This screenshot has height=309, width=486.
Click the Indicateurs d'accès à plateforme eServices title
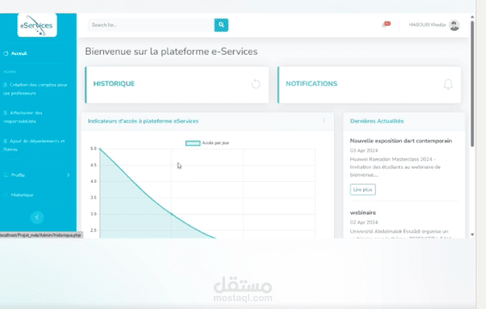coord(143,121)
